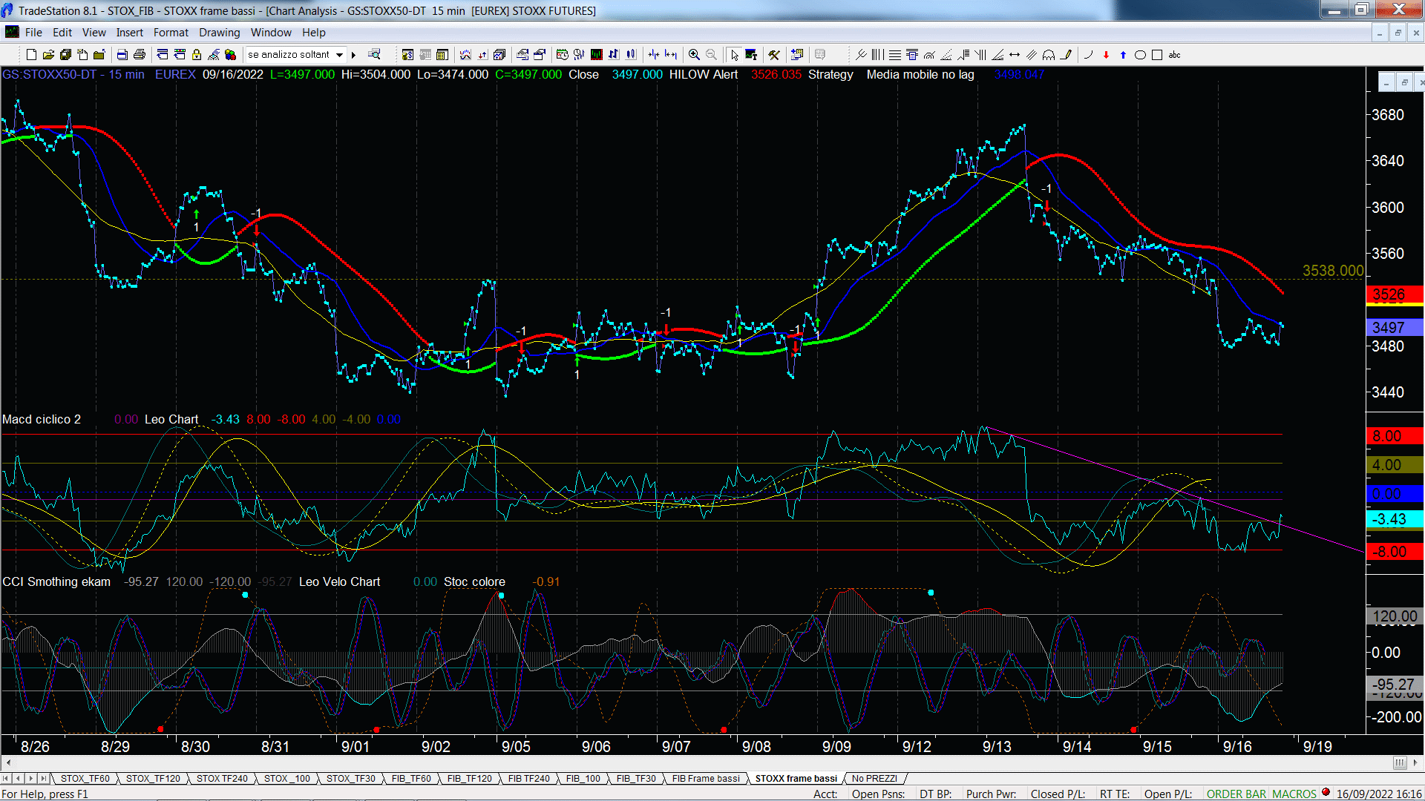Image resolution: width=1425 pixels, height=801 pixels.
Task: Select the STOXX frame bassi tab
Action: 796,778
